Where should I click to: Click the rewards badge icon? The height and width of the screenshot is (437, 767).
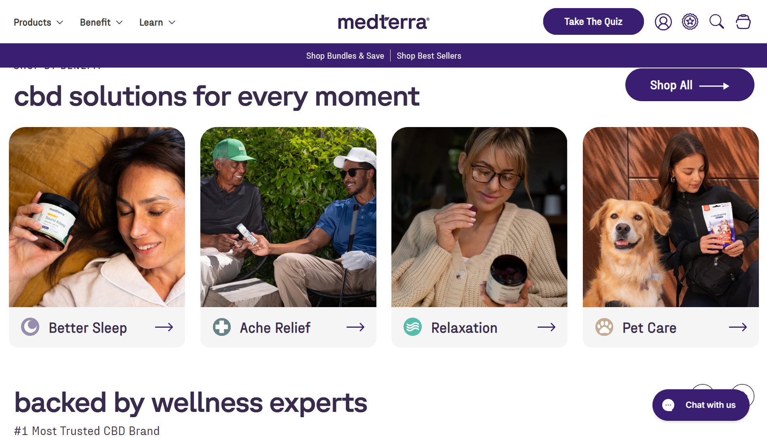tap(690, 21)
